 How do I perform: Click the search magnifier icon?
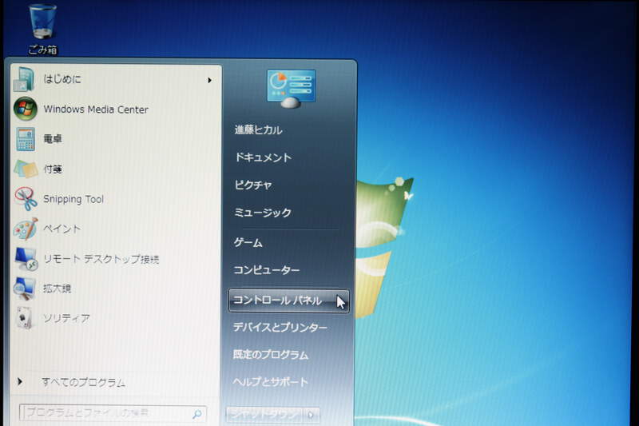pyautogui.click(x=197, y=414)
